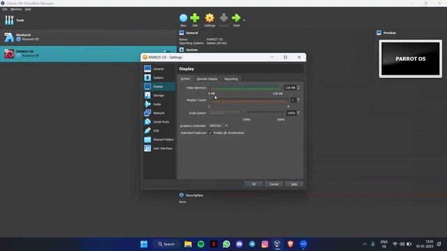Click the Scale Factor percentage field
The image size is (447, 251).
pyautogui.click(x=291, y=113)
